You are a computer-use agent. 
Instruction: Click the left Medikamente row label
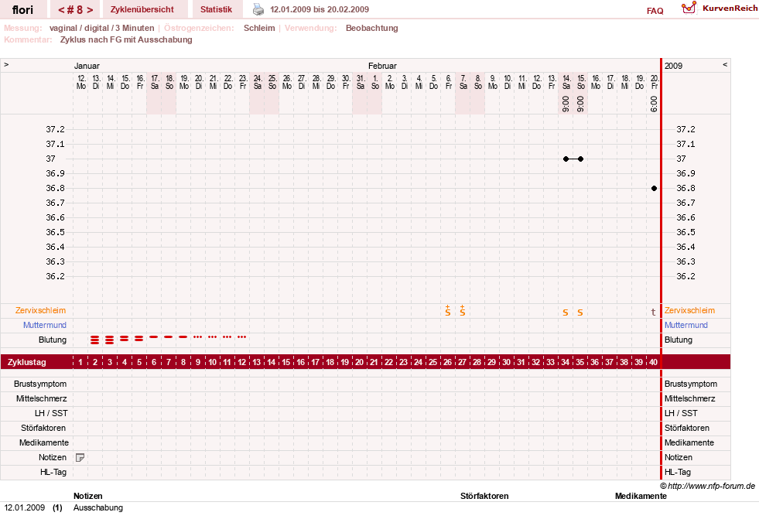44,442
